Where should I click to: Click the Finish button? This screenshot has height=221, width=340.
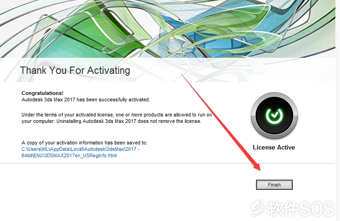[x=274, y=185]
